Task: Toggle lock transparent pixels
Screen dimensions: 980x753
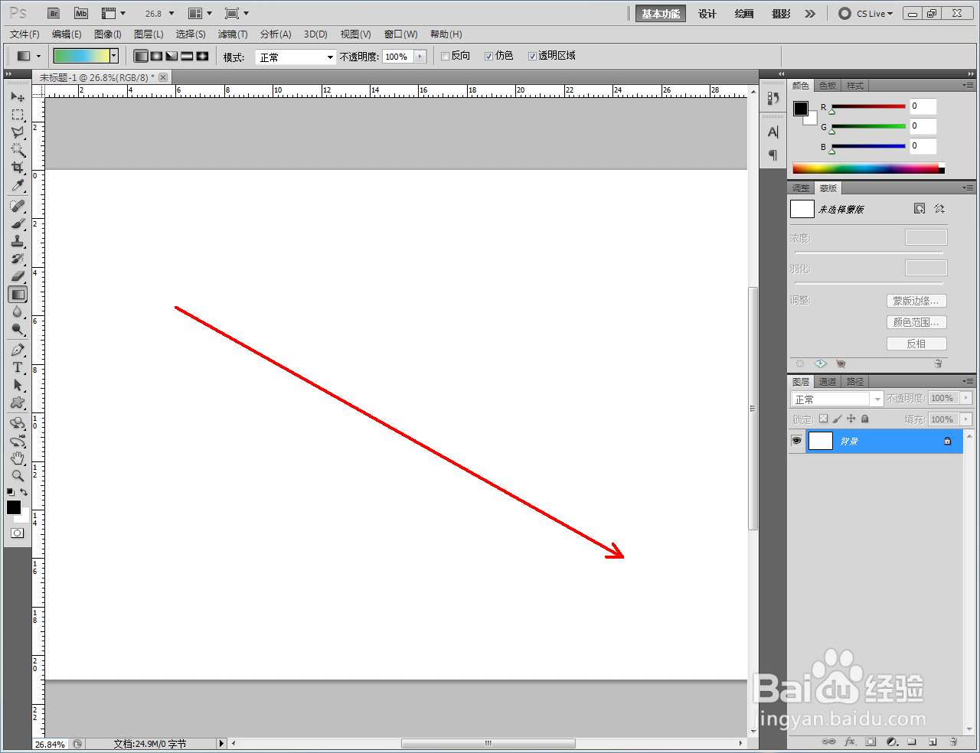Action: [823, 419]
